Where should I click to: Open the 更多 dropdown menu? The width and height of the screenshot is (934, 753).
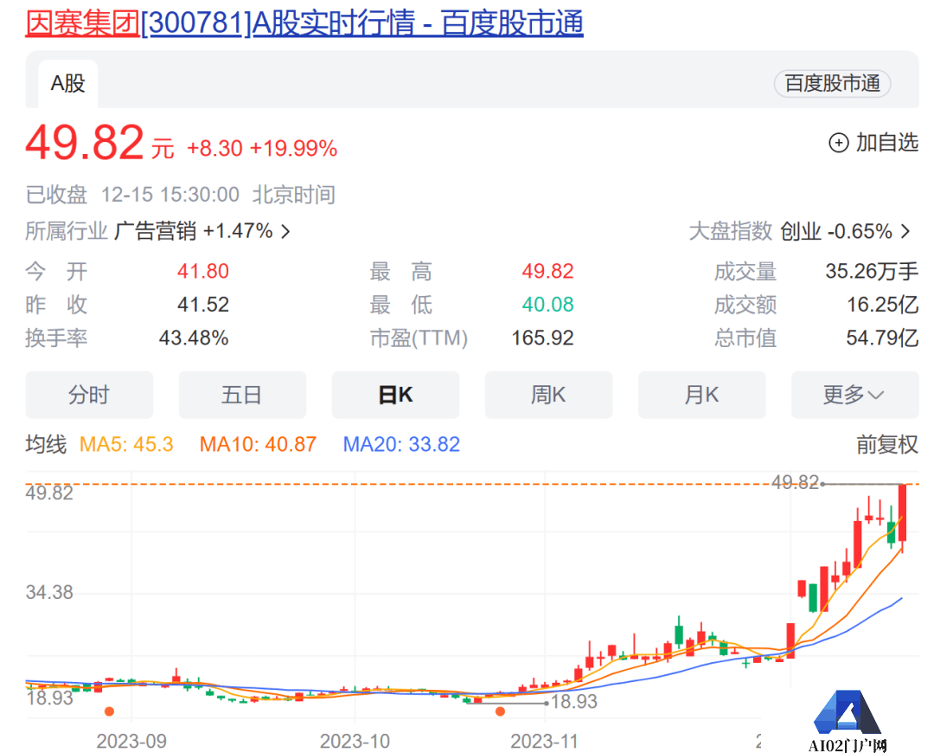click(x=854, y=395)
